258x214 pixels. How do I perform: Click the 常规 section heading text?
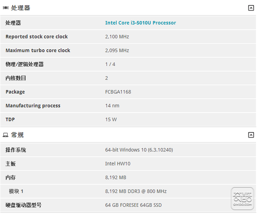point(17,135)
